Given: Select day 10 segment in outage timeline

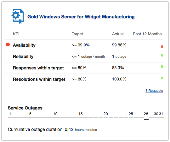Looking at the screenshot, I should click(x=55, y=118).
